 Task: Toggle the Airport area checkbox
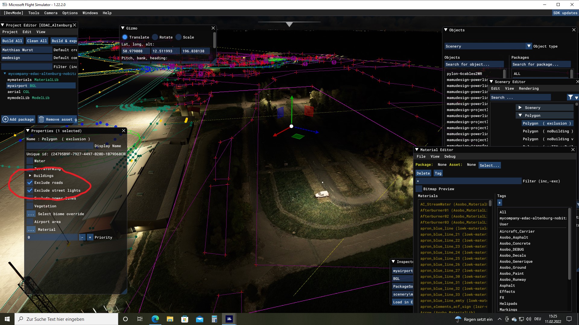tap(30, 222)
